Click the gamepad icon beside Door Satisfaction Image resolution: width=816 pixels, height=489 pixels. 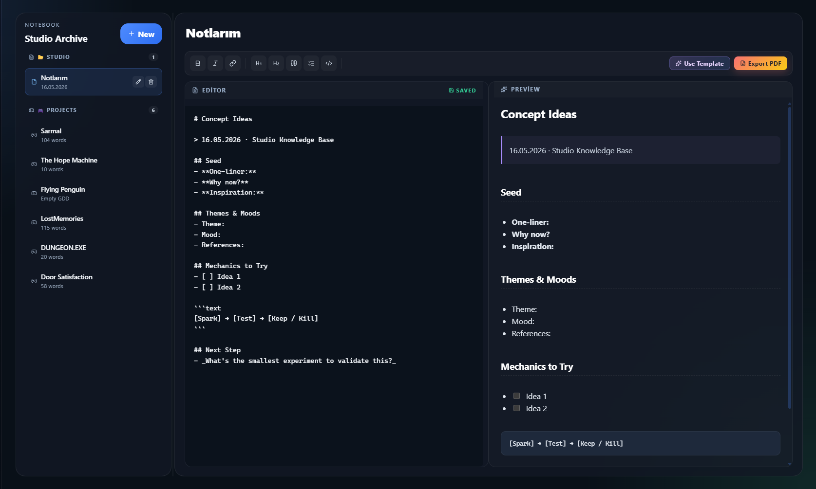[34, 281]
